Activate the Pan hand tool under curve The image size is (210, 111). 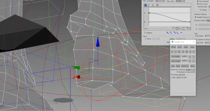[x=173, y=28]
